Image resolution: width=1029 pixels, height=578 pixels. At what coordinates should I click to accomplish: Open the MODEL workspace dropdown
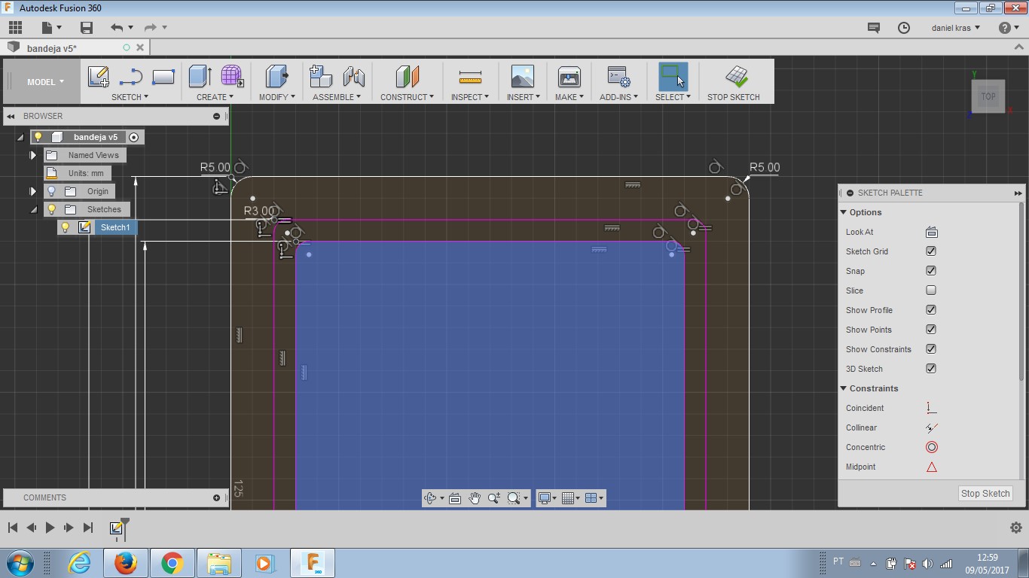point(45,82)
